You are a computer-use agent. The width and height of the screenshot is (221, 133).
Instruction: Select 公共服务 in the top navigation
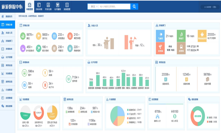tap(57, 6)
